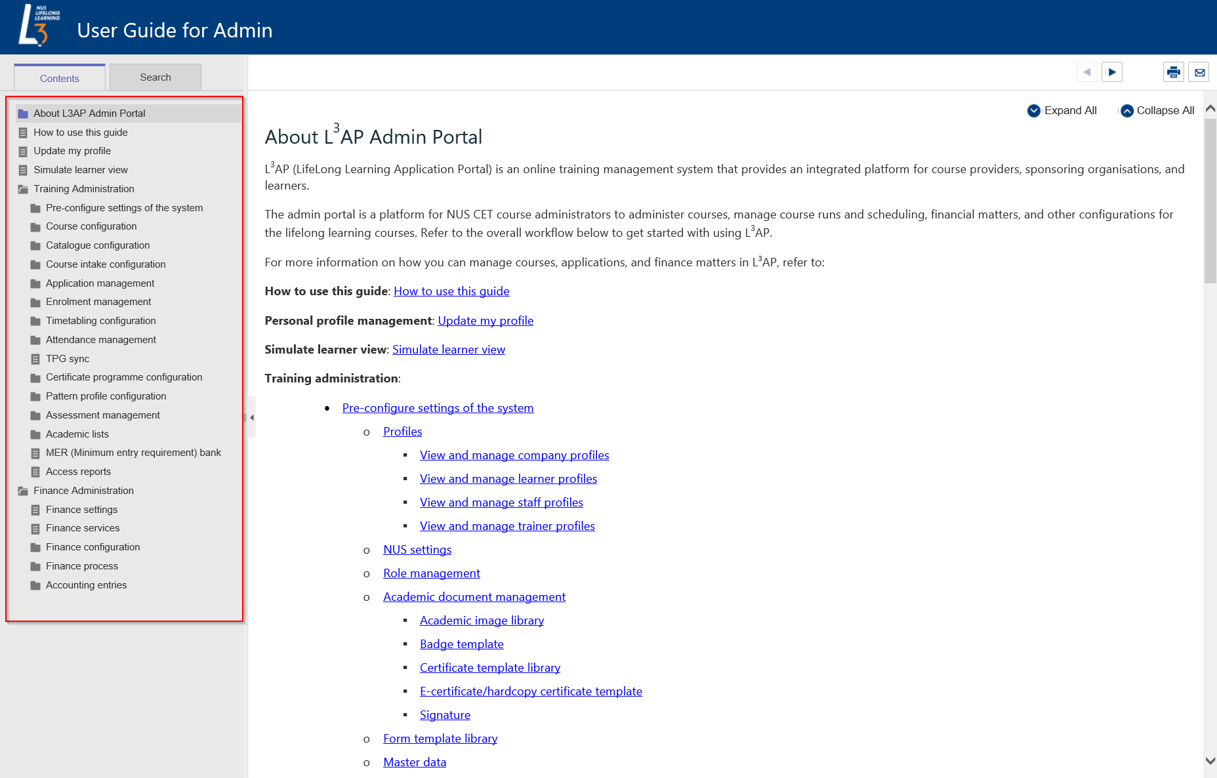Click the previous topic left arrow
Viewport: 1217px width, 778px height.
[x=1087, y=72]
